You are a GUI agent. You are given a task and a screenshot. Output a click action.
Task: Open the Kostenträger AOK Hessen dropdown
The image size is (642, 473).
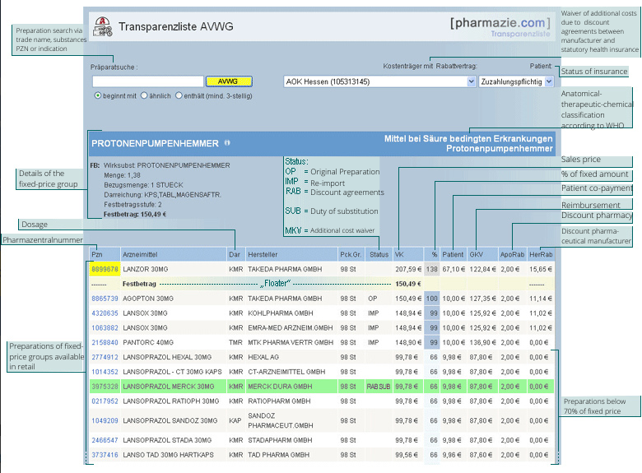pyautogui.click(x=379, y=81)
